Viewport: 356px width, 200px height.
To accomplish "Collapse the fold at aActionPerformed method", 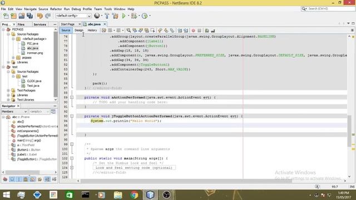I will pos(72,98).
